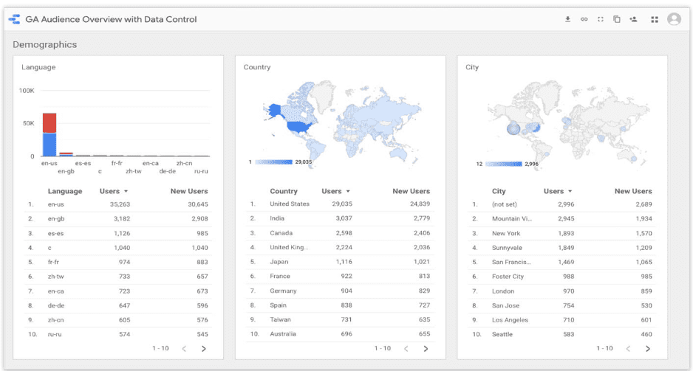Click the 35,263 users value
The height and width of the screenshot is (371, 693).
point(120,204)
